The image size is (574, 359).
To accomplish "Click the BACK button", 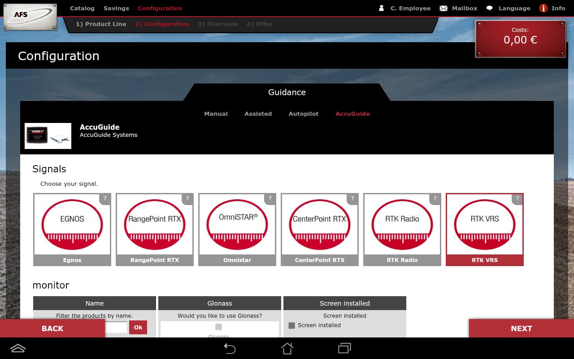I will click(52, 328).
